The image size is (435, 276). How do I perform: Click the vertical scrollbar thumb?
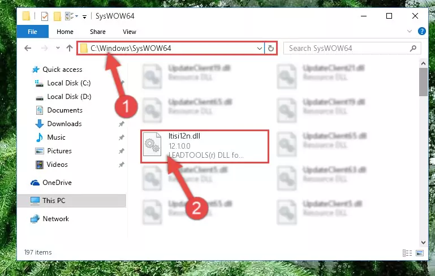point(423,82)
